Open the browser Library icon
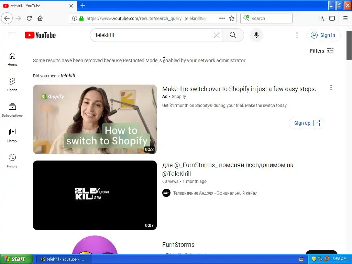The image size is (352, 264). point(321,18)
